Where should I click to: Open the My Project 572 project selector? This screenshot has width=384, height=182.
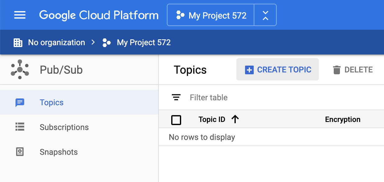point(211,15)
